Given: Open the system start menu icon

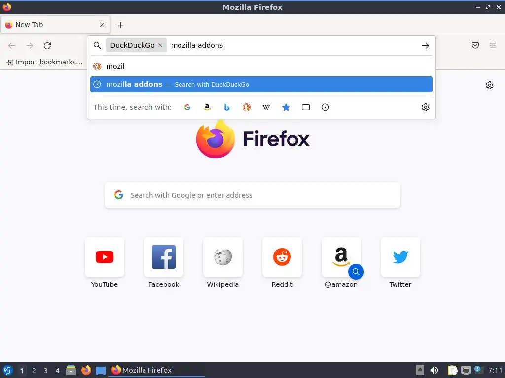Looking at the screenshot, I should (8, 370).
